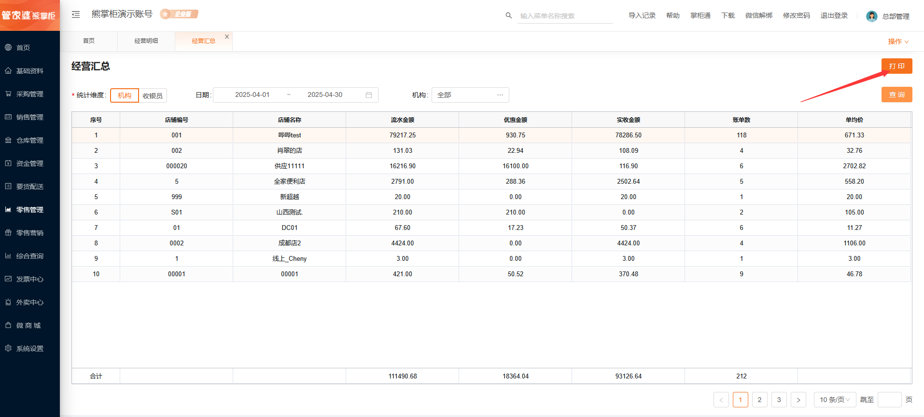
Task: Select 收银员 statistics dimension
Action: pyautogui.click(x=153, y=95)
